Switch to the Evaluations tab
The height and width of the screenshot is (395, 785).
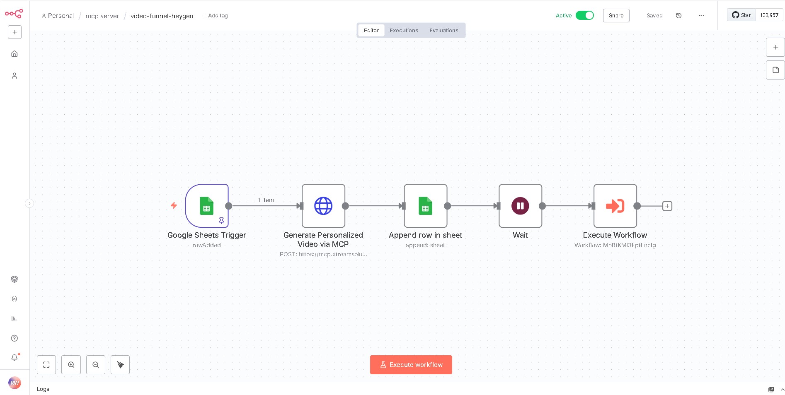pos(443,31)
